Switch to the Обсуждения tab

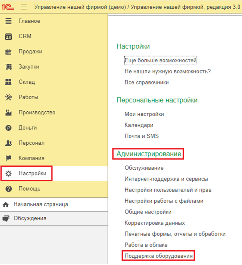click(x=54, y=218)
